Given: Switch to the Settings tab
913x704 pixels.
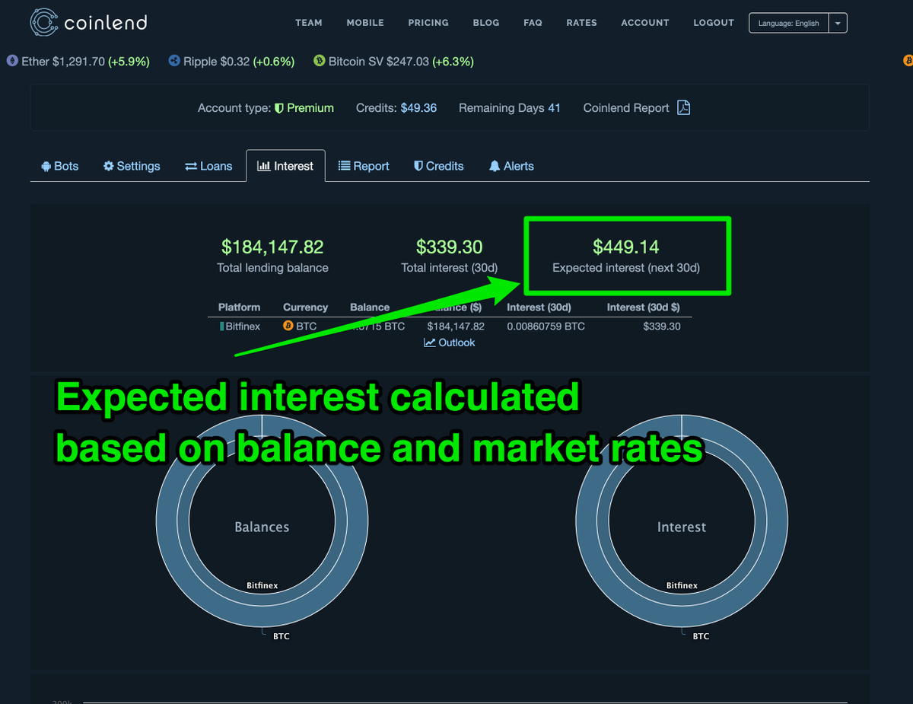Looking at the screenshot, I should [132, 166].
